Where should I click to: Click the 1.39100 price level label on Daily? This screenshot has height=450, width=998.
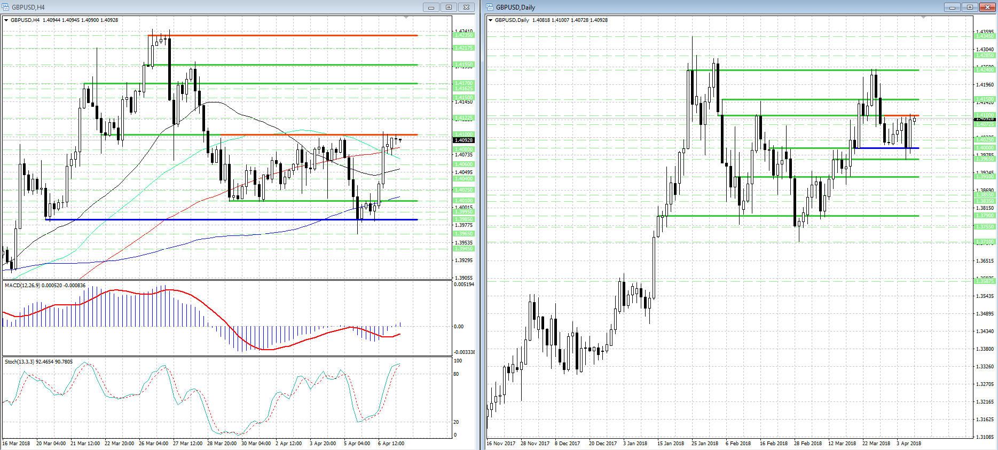pyautogui.click(x=985, y=177)
